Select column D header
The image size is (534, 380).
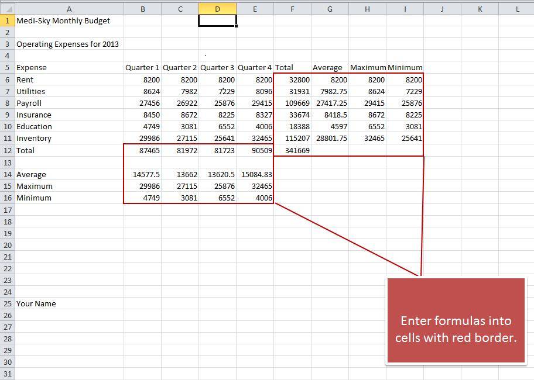tap(217, 9)
